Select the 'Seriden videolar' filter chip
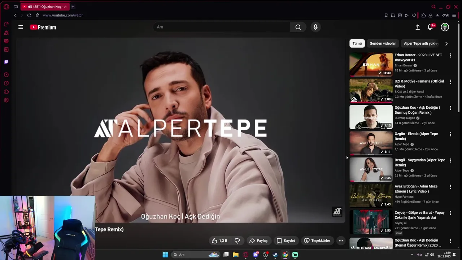This screenshot has height=260, width=462. 383,43
